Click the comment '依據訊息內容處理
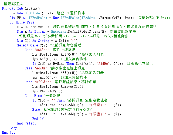The width and height of the screenshot is (173, 135). coord(65,45)
